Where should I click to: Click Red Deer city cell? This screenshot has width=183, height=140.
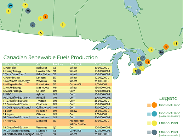pyautogui.click(x=42, y=68)
